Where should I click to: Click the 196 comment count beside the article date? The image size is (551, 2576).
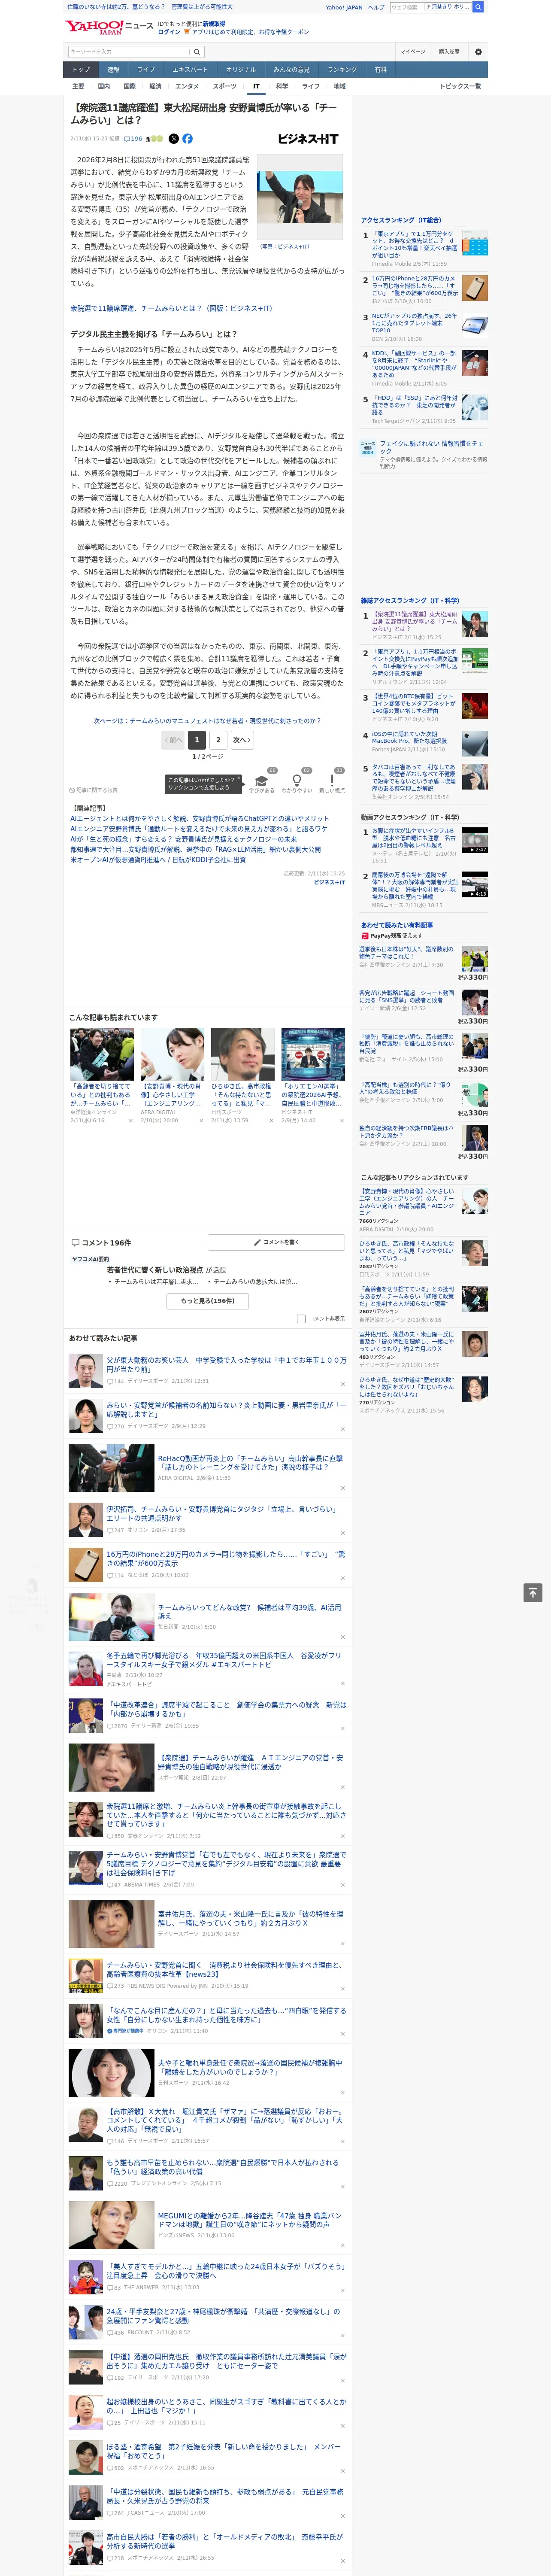133,139
